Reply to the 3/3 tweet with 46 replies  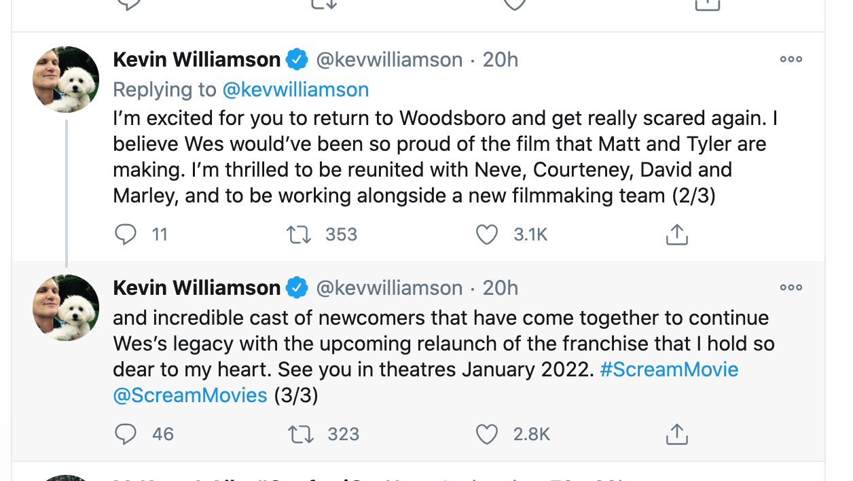pos(126,434)
